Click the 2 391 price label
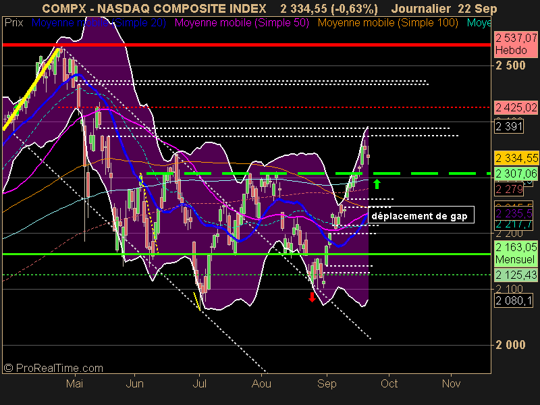Viewport: 540px width, 405px height. point(509,126)
